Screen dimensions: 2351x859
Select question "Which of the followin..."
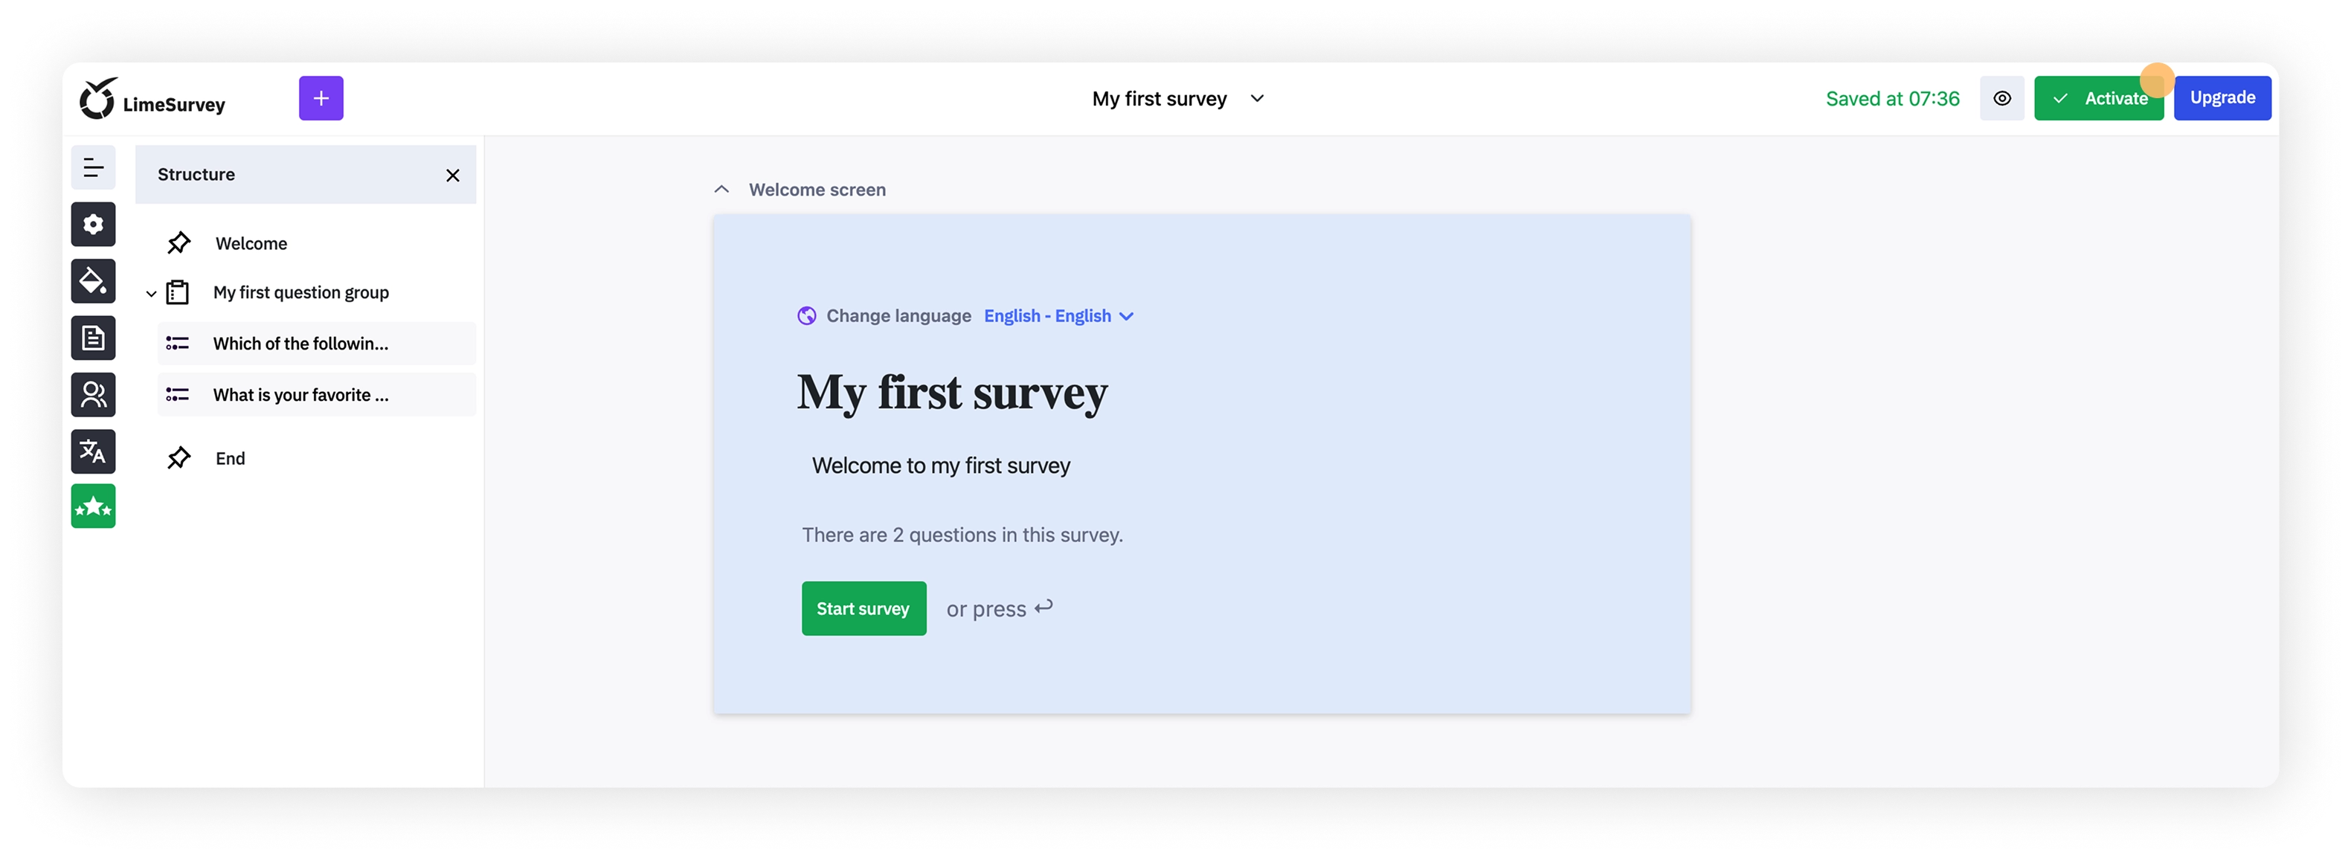[x=300, y=344]
